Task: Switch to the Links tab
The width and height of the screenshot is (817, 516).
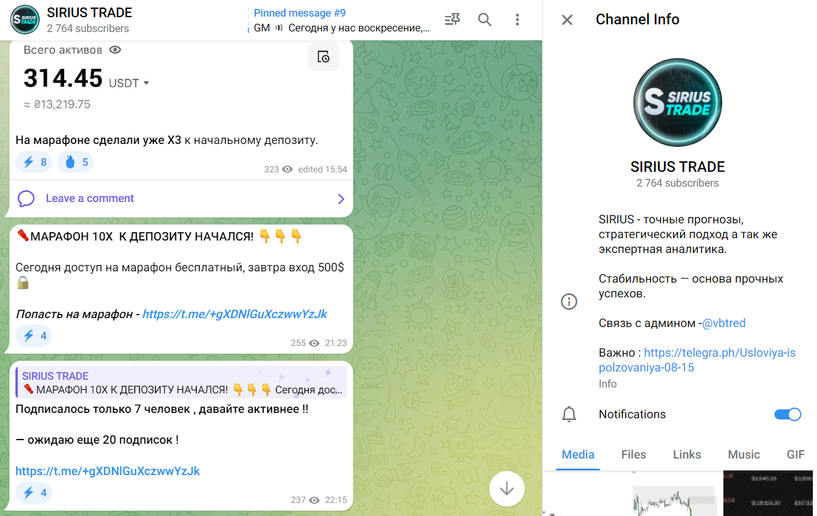Action: [x=687, y=454]
